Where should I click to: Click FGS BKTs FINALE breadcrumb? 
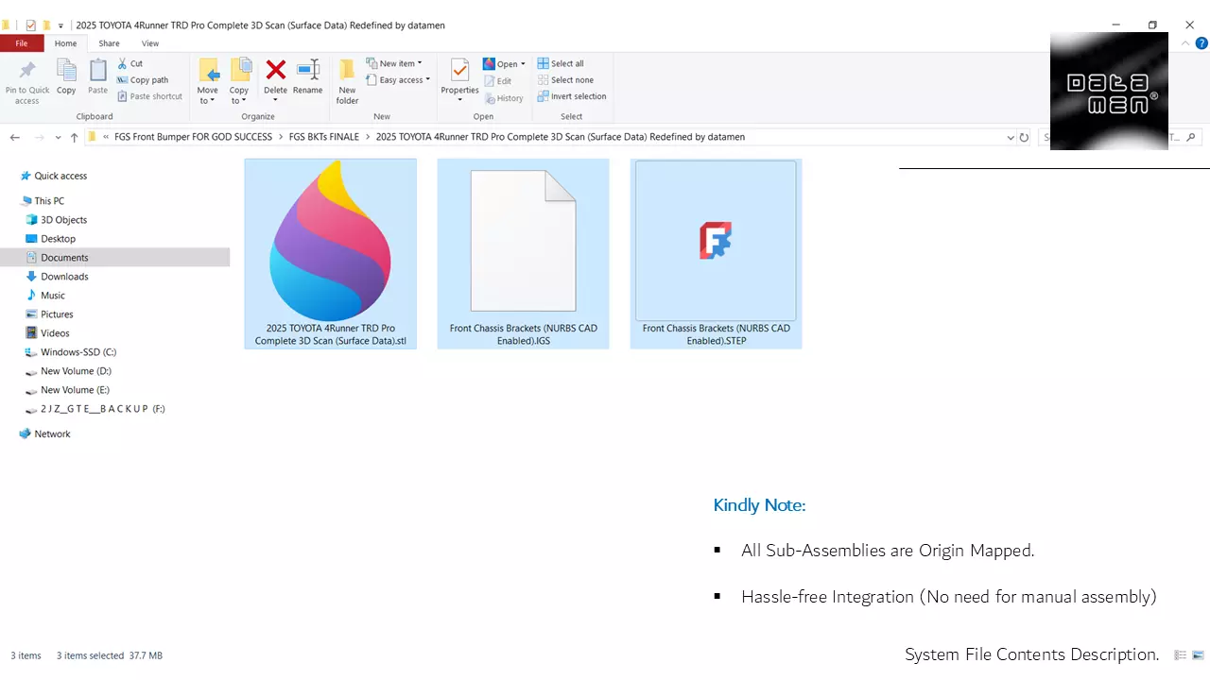point(324,137)
